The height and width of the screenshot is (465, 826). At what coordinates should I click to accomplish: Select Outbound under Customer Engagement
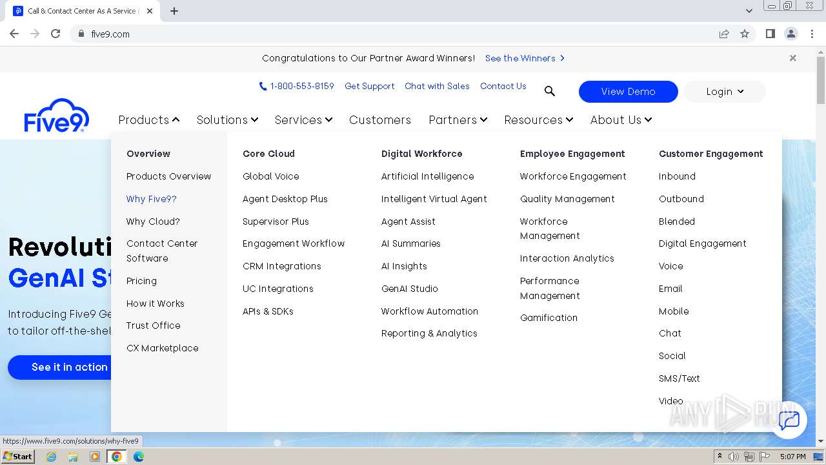click(681, 199)
